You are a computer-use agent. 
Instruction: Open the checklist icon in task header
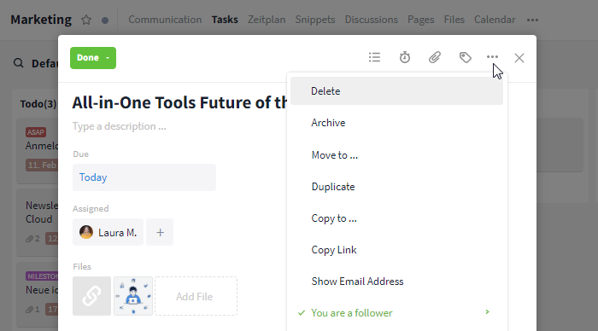click(x=374, y=57)
